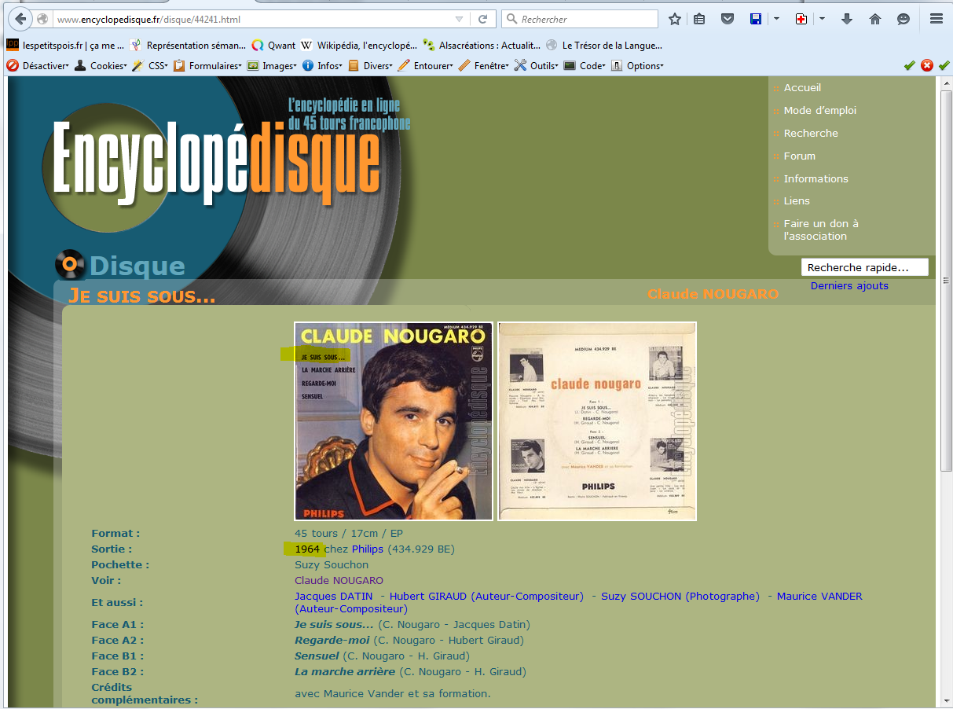Open the Formulaires web developer menu

208,66
